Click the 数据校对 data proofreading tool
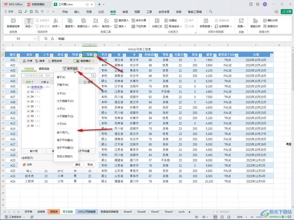The image size is (294, 220). coord(271,26)
